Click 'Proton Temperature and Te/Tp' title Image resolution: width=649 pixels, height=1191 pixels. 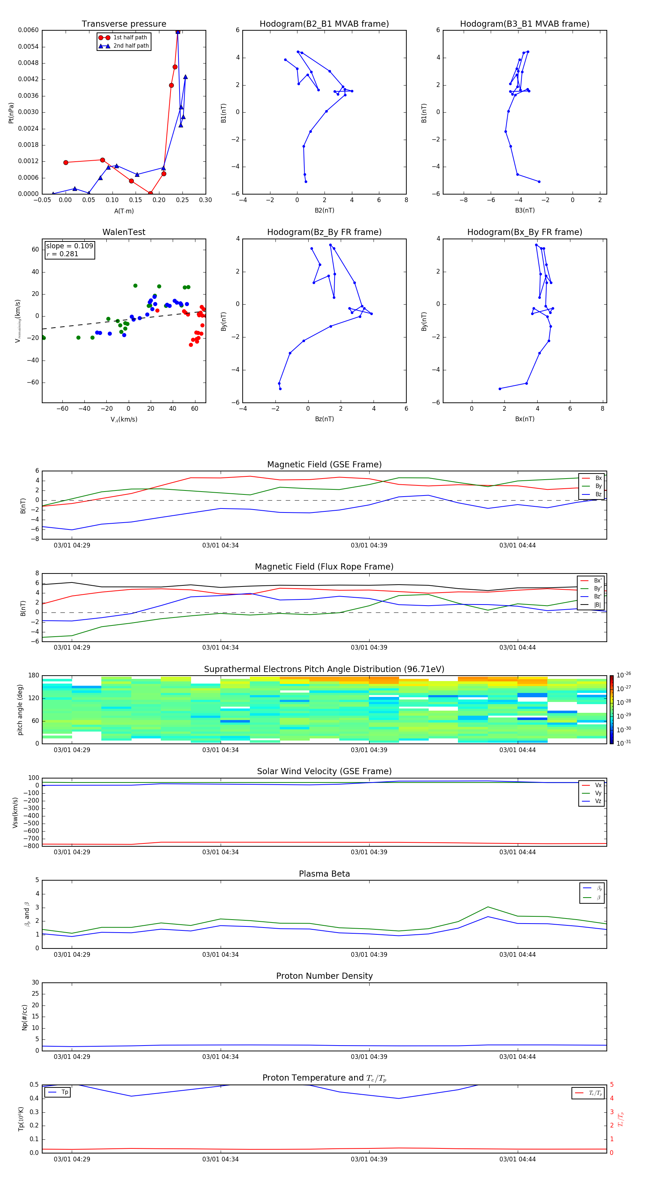tap(324, 1078)
